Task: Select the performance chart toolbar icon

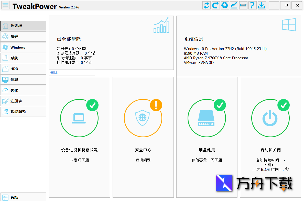Action: 234,5
